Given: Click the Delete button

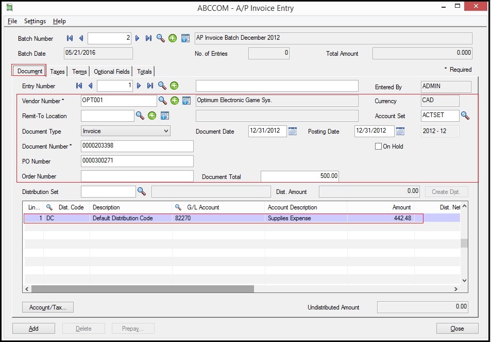Looking at the screenshot, I should (x=83, y=328).
